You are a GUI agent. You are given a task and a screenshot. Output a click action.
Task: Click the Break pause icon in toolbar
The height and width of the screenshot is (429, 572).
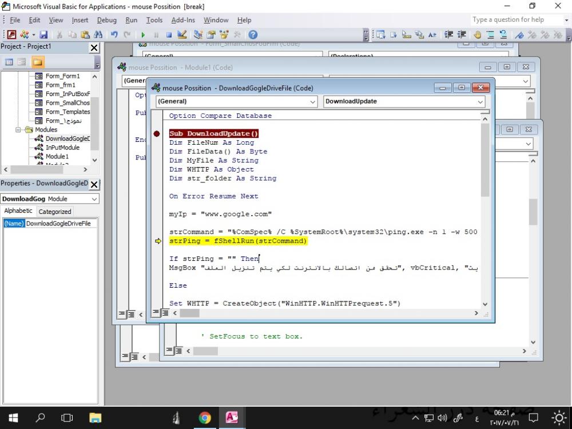coord(156,35)
